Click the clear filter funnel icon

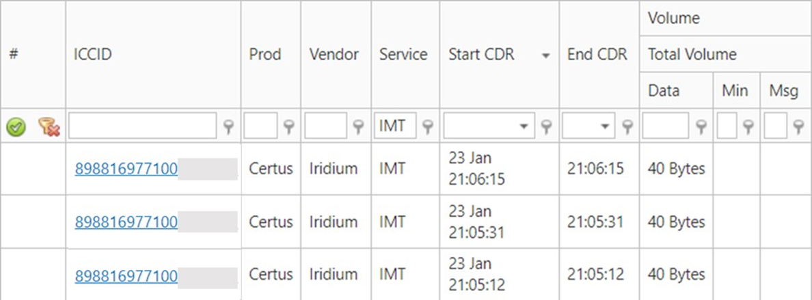(x=49, y=126)
